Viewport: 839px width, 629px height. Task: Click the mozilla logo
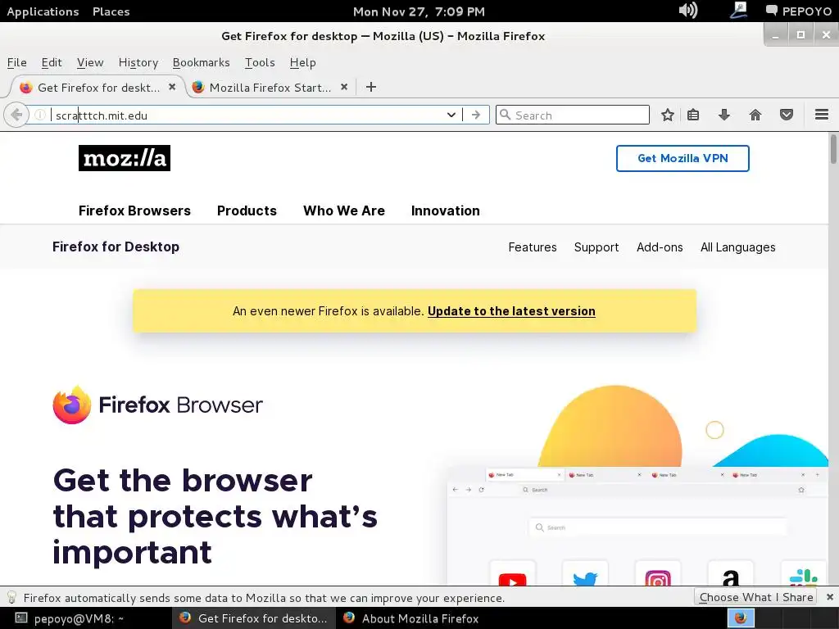tap(125, 158)
